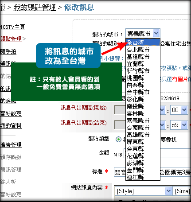The image size is (191, 202).
Task: Open 我的資料 in the sidebar
Action: tap(11, 126)
